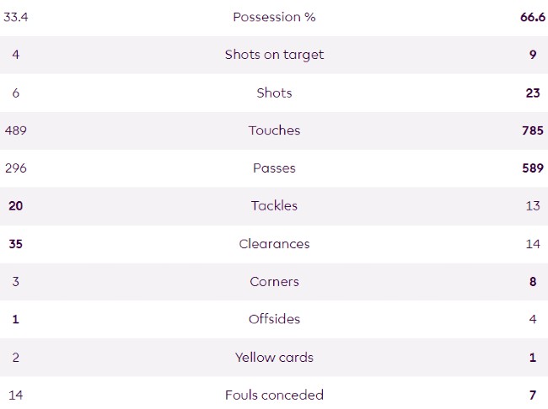Select the Tackles row label
The height and width of the screenshot is (409, 548).
(x=274, y=206)
